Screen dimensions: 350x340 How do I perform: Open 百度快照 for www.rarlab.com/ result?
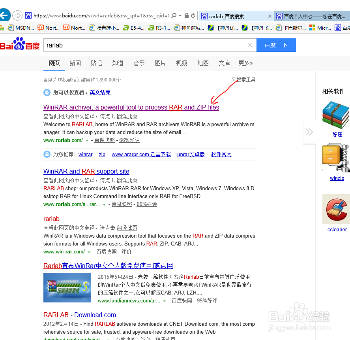click(x=105, y=140)
